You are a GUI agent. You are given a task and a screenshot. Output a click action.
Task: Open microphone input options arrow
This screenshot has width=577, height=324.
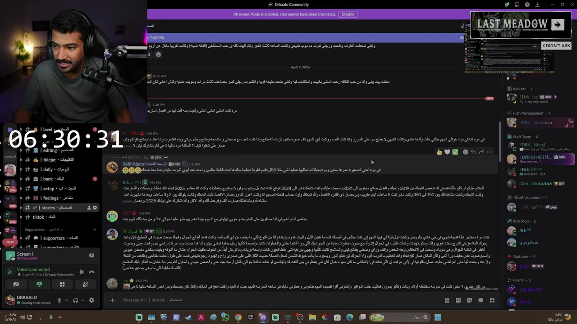[x=66, y=300]
